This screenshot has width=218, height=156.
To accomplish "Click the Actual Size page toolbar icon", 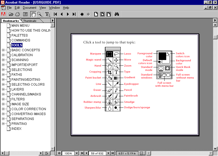I will [x=96, y=14].
